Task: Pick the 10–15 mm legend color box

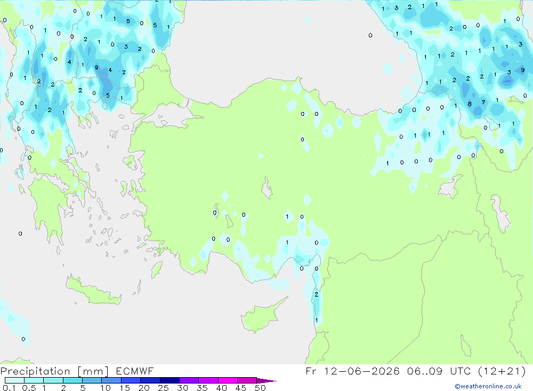Action: point(111,380)
